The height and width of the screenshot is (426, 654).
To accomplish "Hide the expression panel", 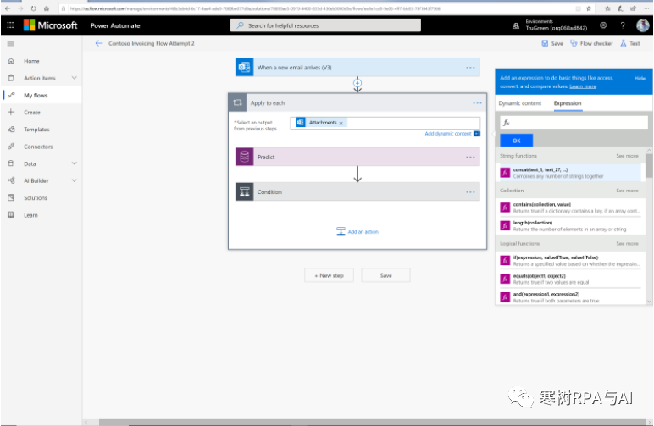I will [x=640, y=79].
